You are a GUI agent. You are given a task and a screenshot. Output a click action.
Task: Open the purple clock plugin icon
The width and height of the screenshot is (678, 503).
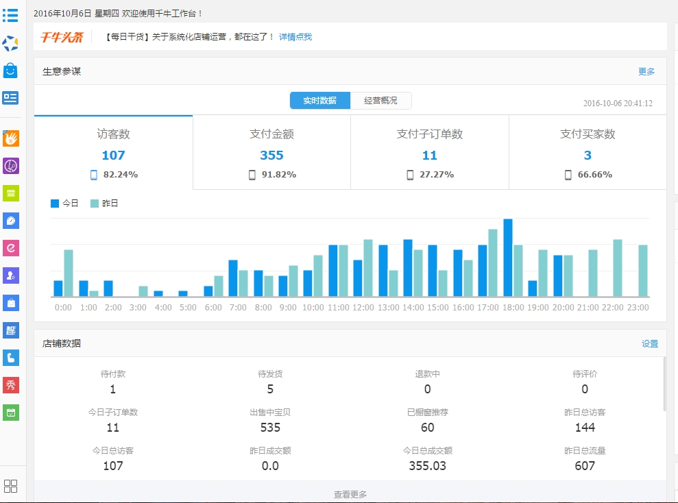(x=11, y=166)
